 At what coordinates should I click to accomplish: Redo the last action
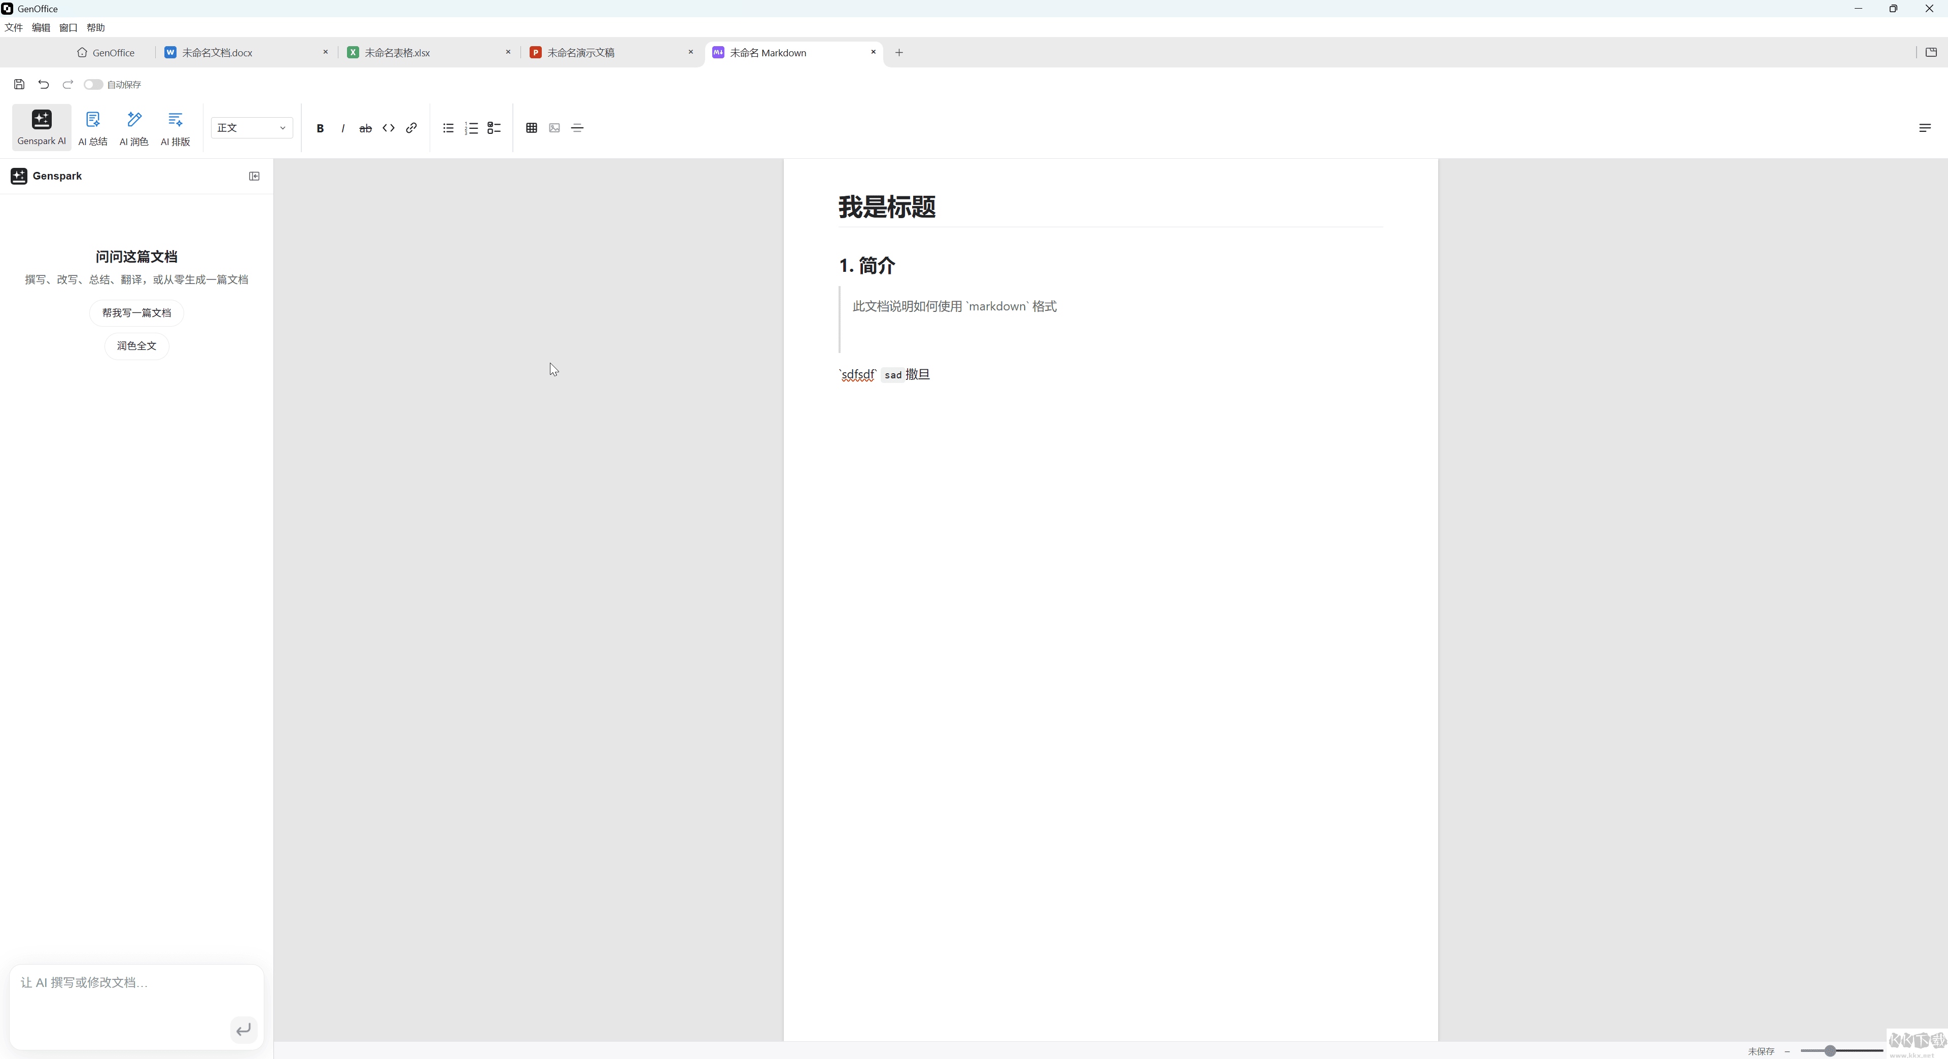pyautogui.click(x=67, y=84)
